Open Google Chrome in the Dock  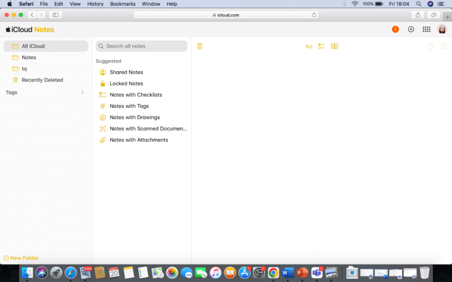[x=273, y=272]
